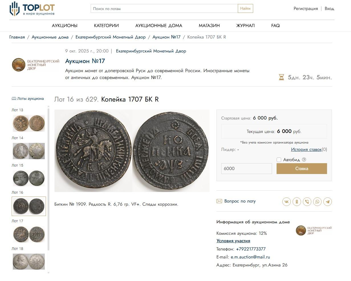Click the Viber phone share icon
Viewport: 351px width, 281px height.
pyautogui.click(x=307, y=202)
